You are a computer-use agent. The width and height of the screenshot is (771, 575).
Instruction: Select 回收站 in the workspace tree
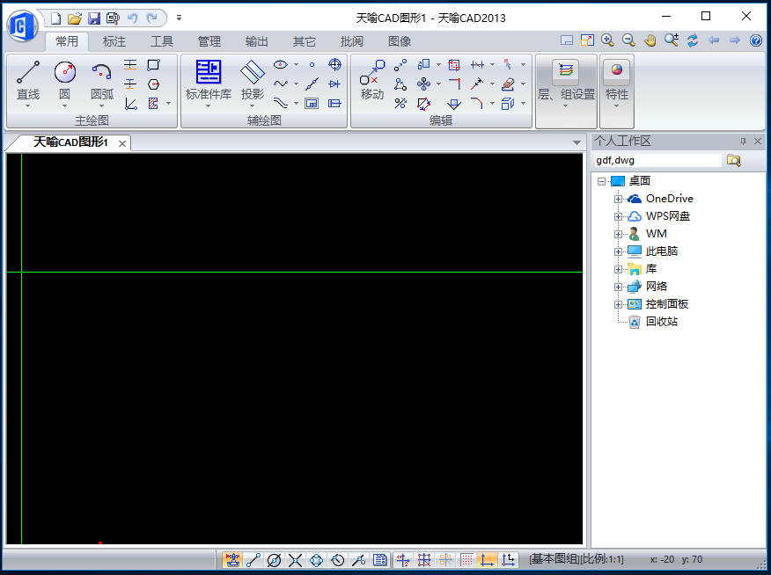[661, 322]
